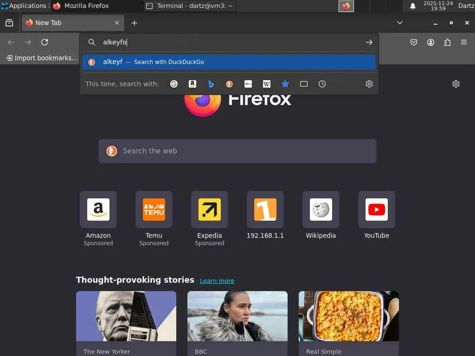Search with Wikipedia one-off icon
Viewport: 475px width, 356px height.
coord(267,84)
